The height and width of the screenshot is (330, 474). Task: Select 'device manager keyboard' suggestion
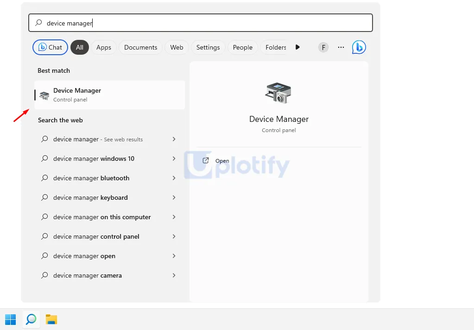(x=108, y=197)
